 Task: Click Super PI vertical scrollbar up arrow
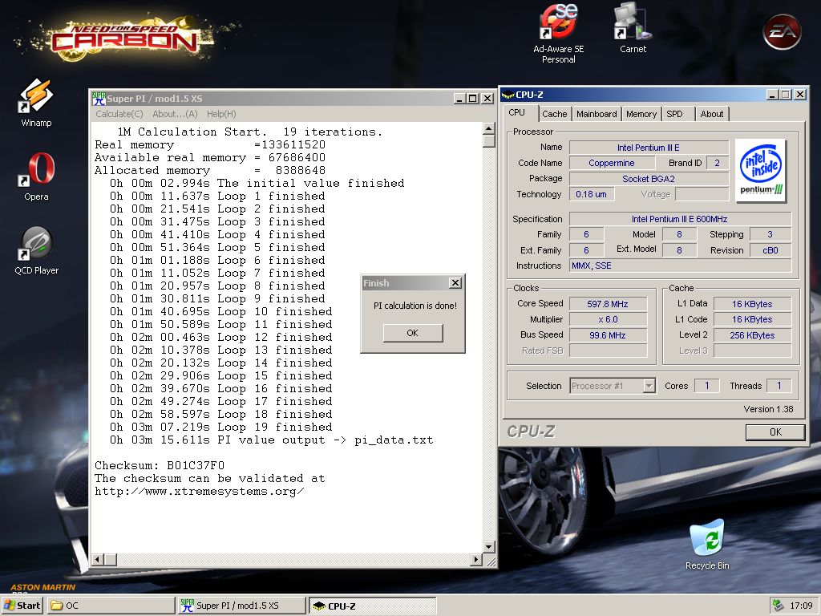click(x=488, y=129)
